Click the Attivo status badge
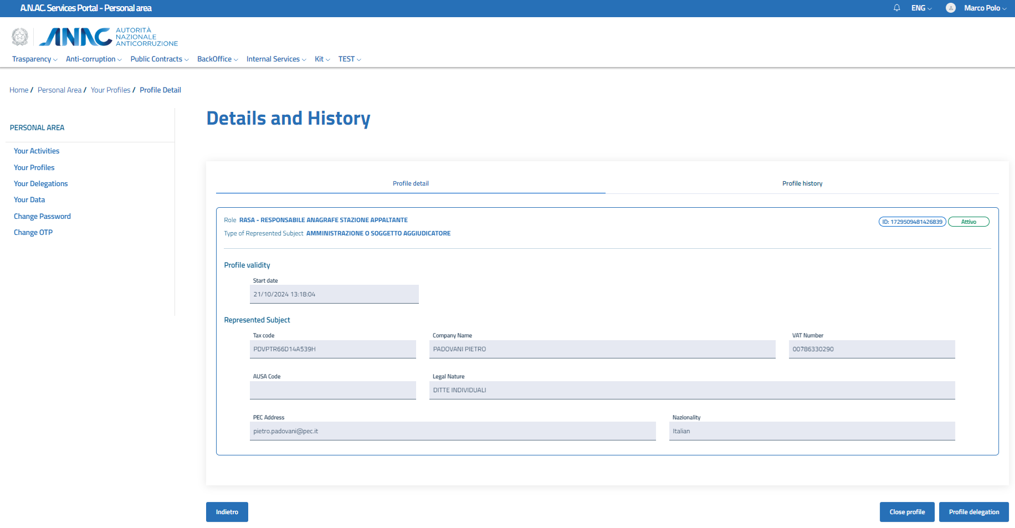The width and height of the screenshot is (1015, 528). click(x=968, y=222)
